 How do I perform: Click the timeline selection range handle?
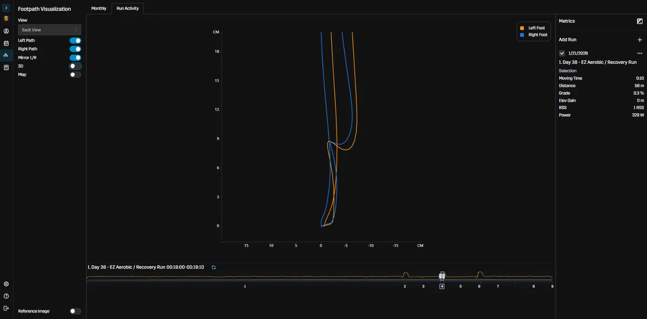pos(442,276)
